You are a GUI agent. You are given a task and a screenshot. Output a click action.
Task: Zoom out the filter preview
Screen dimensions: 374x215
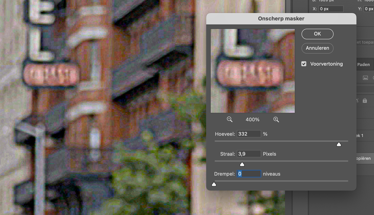point(230,119)
